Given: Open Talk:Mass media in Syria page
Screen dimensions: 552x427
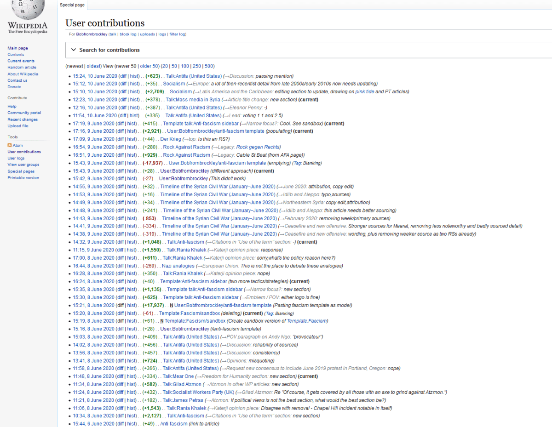Looking at the screenshot, I should [193, 99].
